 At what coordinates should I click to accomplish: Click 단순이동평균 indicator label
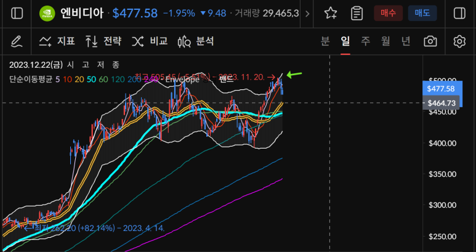pos(31,79)
